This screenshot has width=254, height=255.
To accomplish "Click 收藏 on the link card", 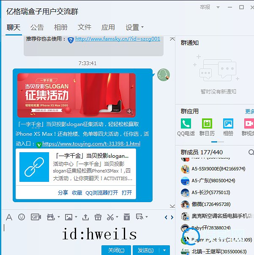I will (x=77, y=193).
